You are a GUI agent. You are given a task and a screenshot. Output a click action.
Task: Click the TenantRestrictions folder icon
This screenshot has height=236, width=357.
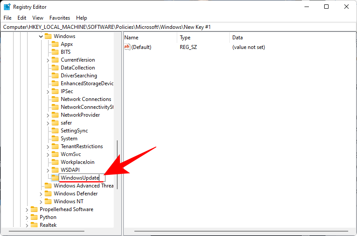[x=55, y=146]
